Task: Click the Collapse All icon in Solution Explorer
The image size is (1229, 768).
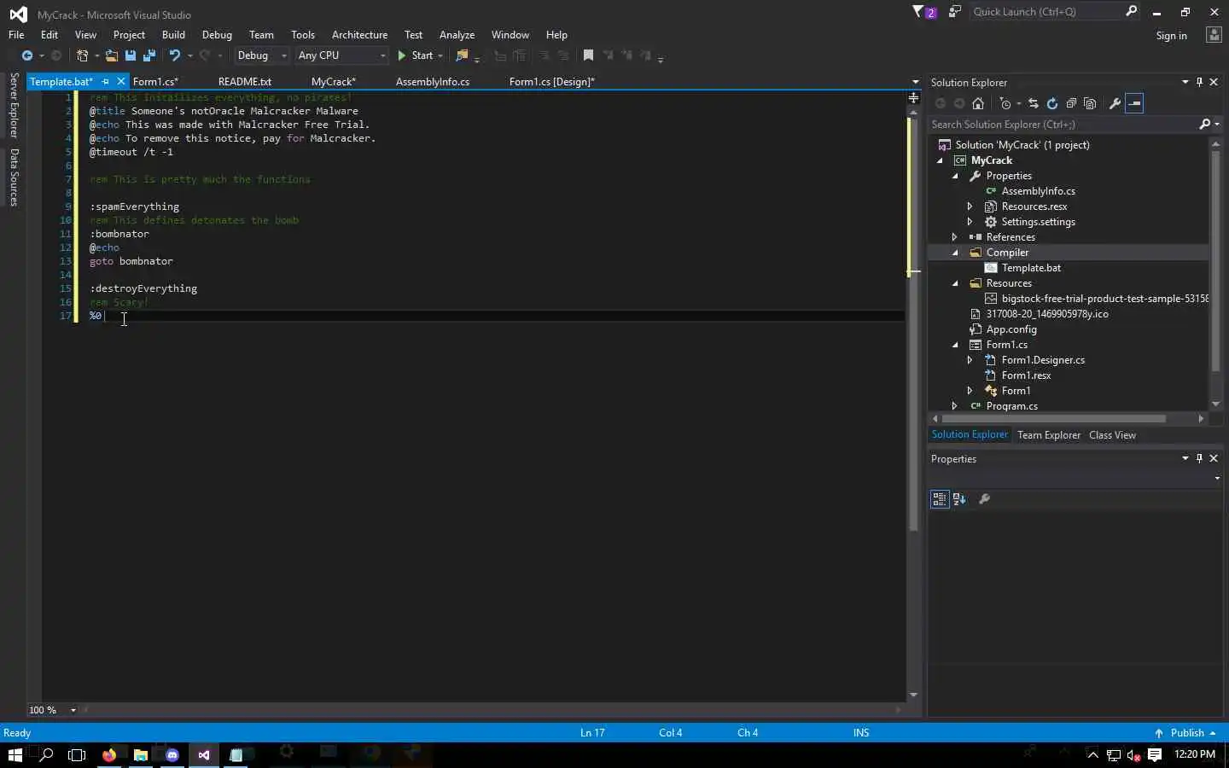Action: pyautogui.click(x=1071, y=103)
